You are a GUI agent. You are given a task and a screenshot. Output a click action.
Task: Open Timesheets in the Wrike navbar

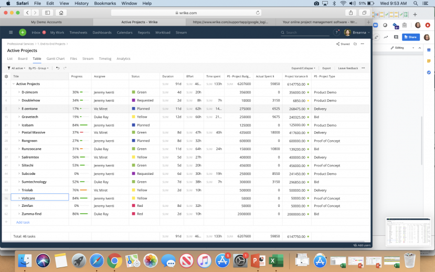78,33
